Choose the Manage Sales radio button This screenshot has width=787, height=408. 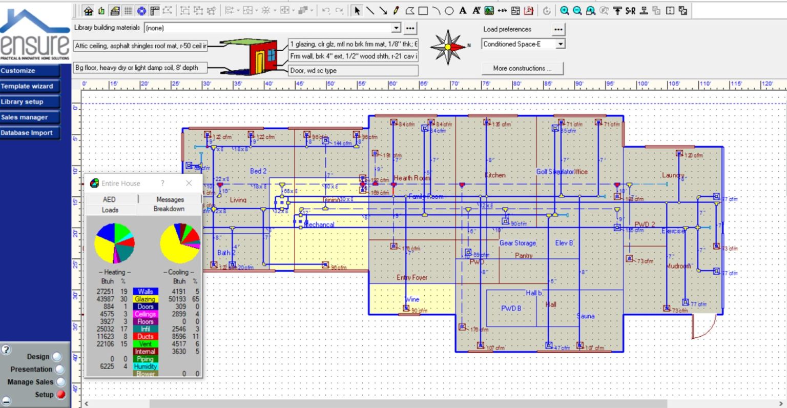(60, 382)
